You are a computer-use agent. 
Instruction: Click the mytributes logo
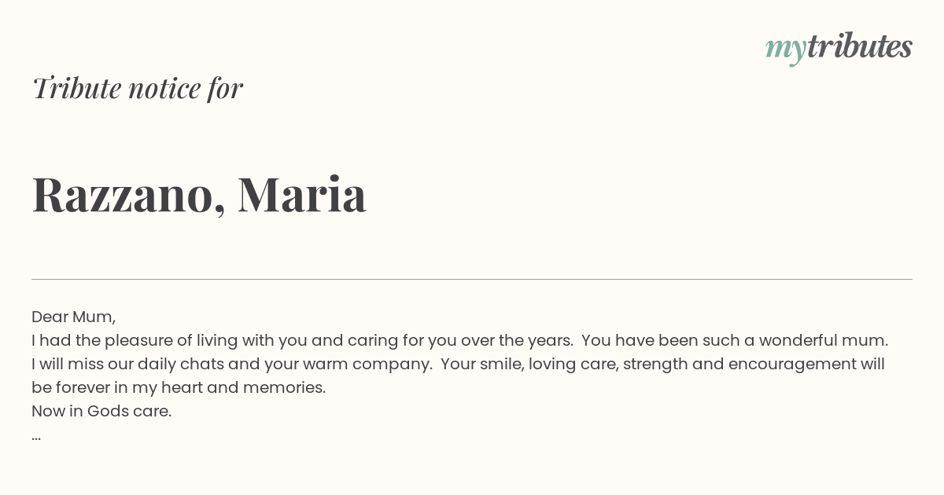pos(838,47)
